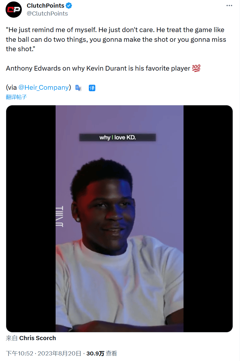Open the ClutchPoints display name link

tap(46, 6)
